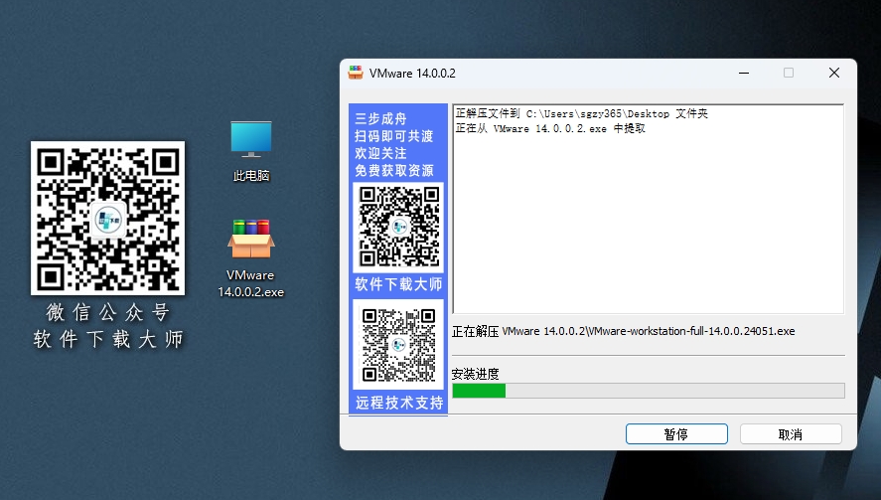This screenshot has height=500, width=881.
Task: Click the 远程技术支持 label
Action: click(x=399, y=403)
